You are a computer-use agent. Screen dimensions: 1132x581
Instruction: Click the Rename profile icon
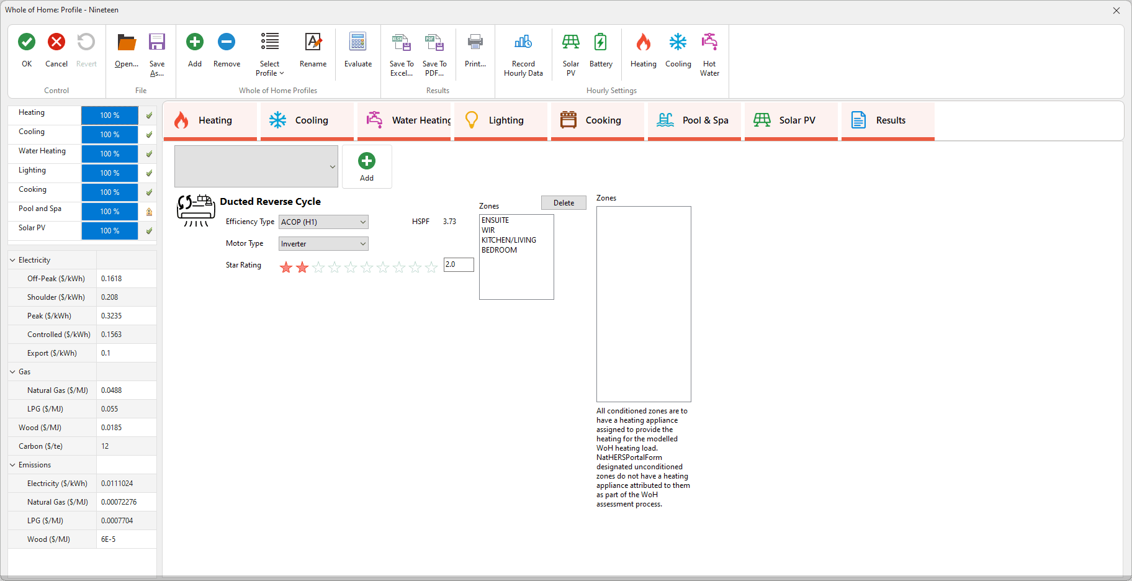[x=313, y=42]
